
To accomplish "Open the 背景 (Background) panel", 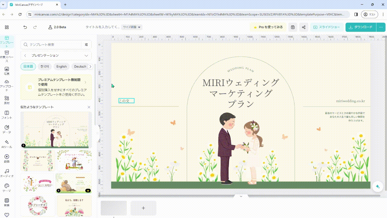I will 7,202.
